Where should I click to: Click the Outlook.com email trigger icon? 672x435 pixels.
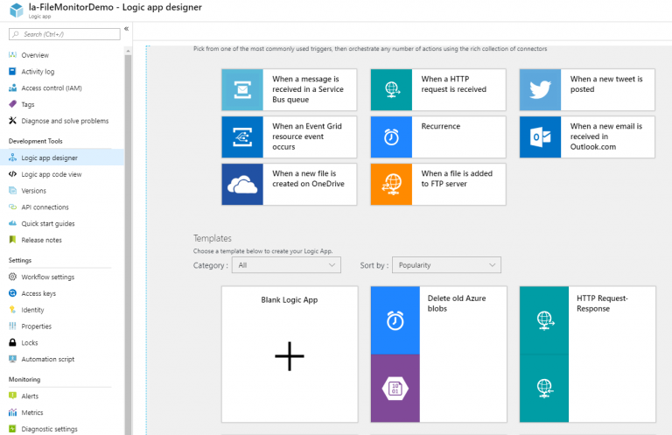point(541,137)
